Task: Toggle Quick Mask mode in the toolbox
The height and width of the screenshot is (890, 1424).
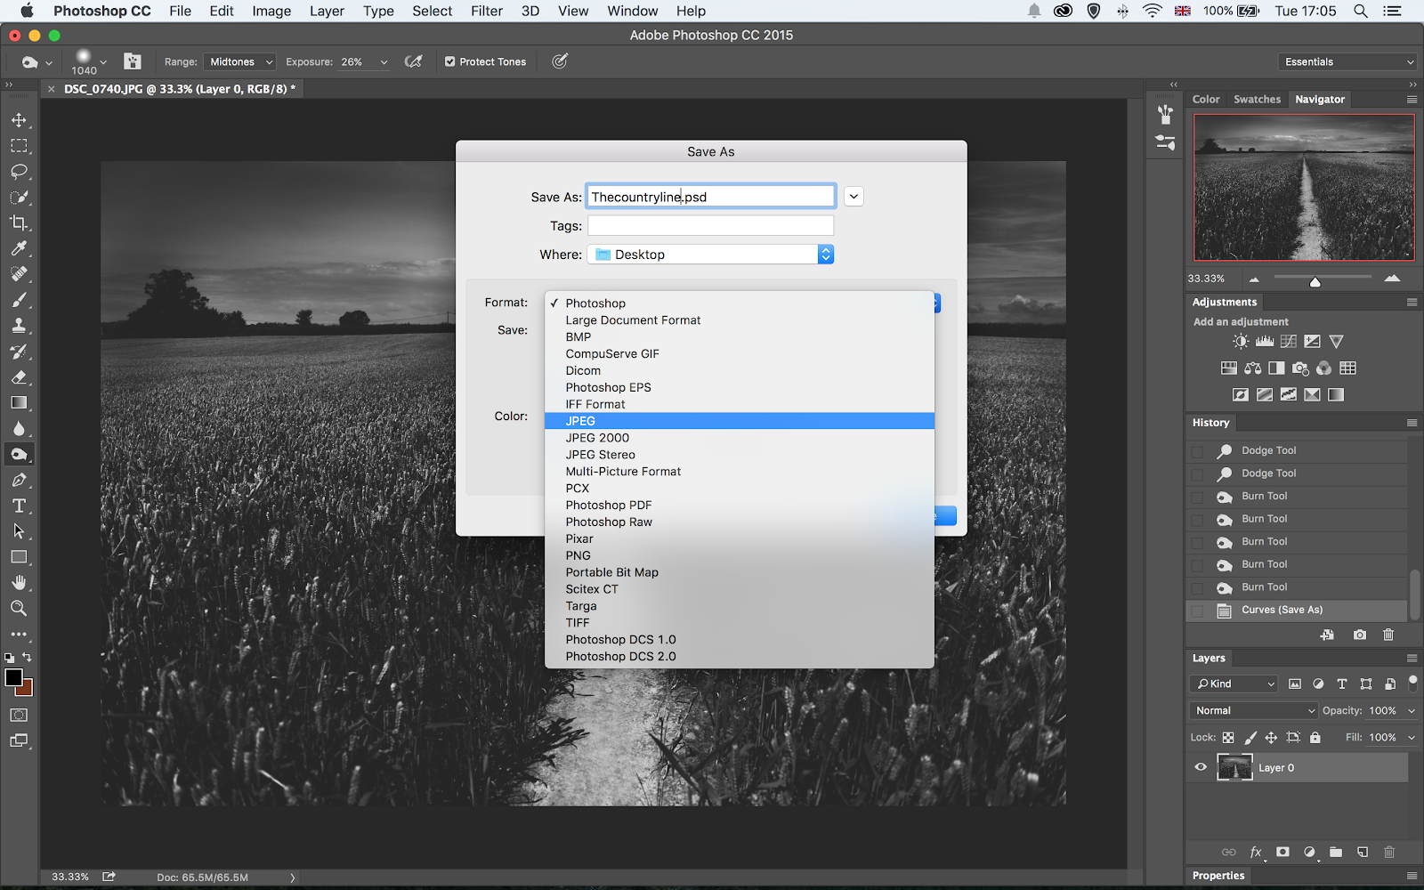Action: pos(19,716)
